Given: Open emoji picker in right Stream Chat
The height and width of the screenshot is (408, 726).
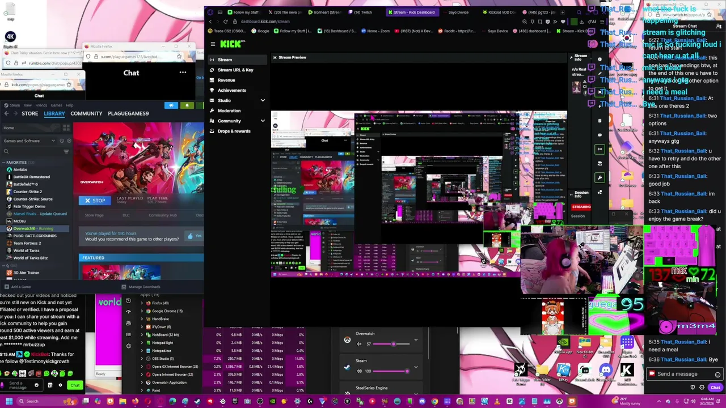Looking at the screenshot, I should point(717,374).
